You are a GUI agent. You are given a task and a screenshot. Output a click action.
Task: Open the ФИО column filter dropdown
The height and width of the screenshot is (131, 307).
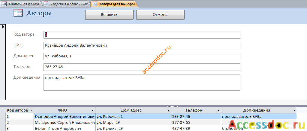pyautogui.click(x=93, y=110)
